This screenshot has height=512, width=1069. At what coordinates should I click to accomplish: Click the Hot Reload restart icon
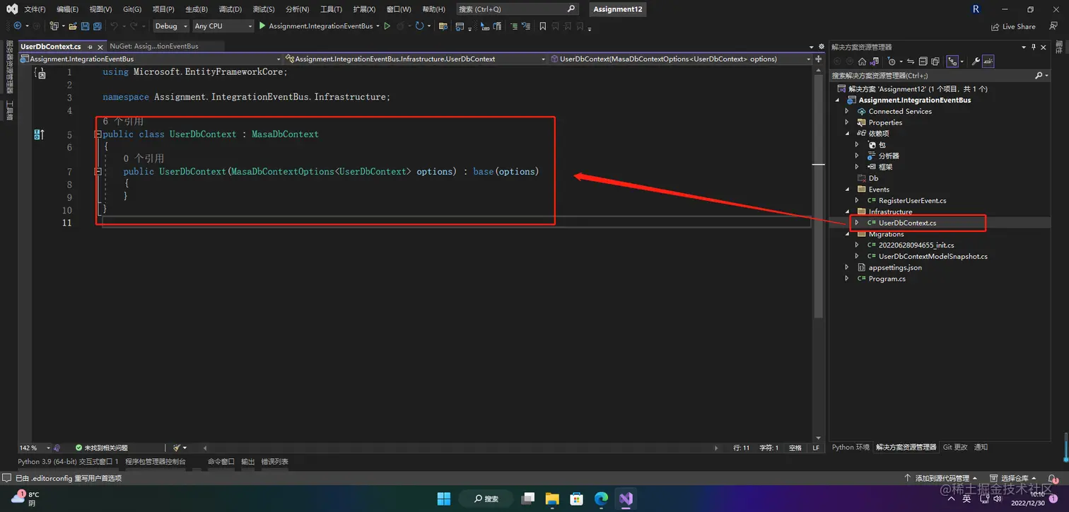click(x=419, y=26)
